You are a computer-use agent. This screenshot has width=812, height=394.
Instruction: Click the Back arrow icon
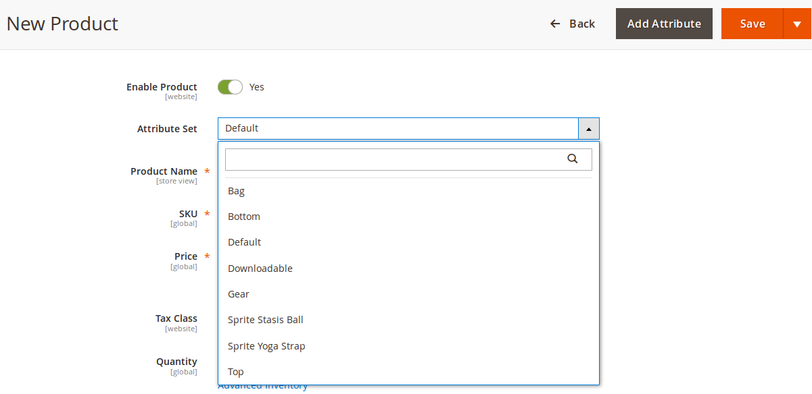555,24
